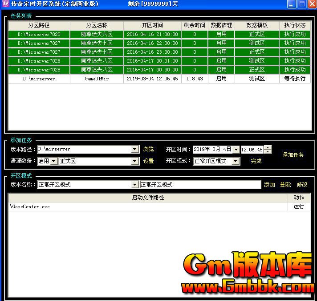Open the 版本名称 dropdown
This screenshot has width=317, height=301.
click(135, 185)
